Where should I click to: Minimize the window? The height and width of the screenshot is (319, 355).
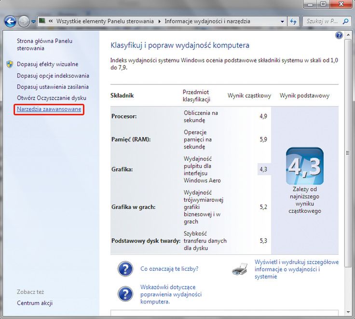(311, 4)
